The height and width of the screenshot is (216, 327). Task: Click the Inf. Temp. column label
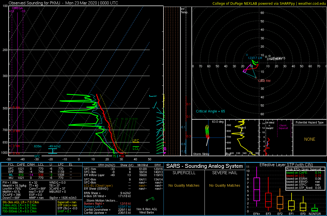pyautogui.click(x=185, y=11)
